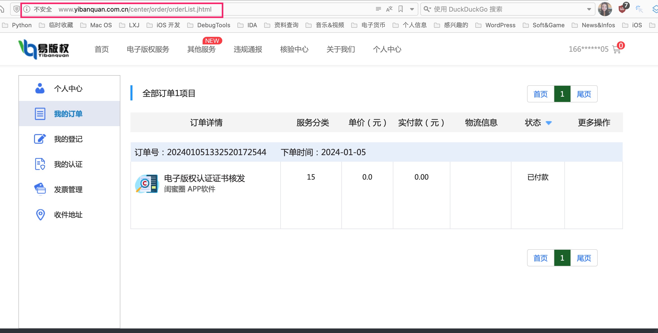Open the reader view icon in address bar
Image resolution: width=658 pixels, height=333 pixels.
point(378,9)
